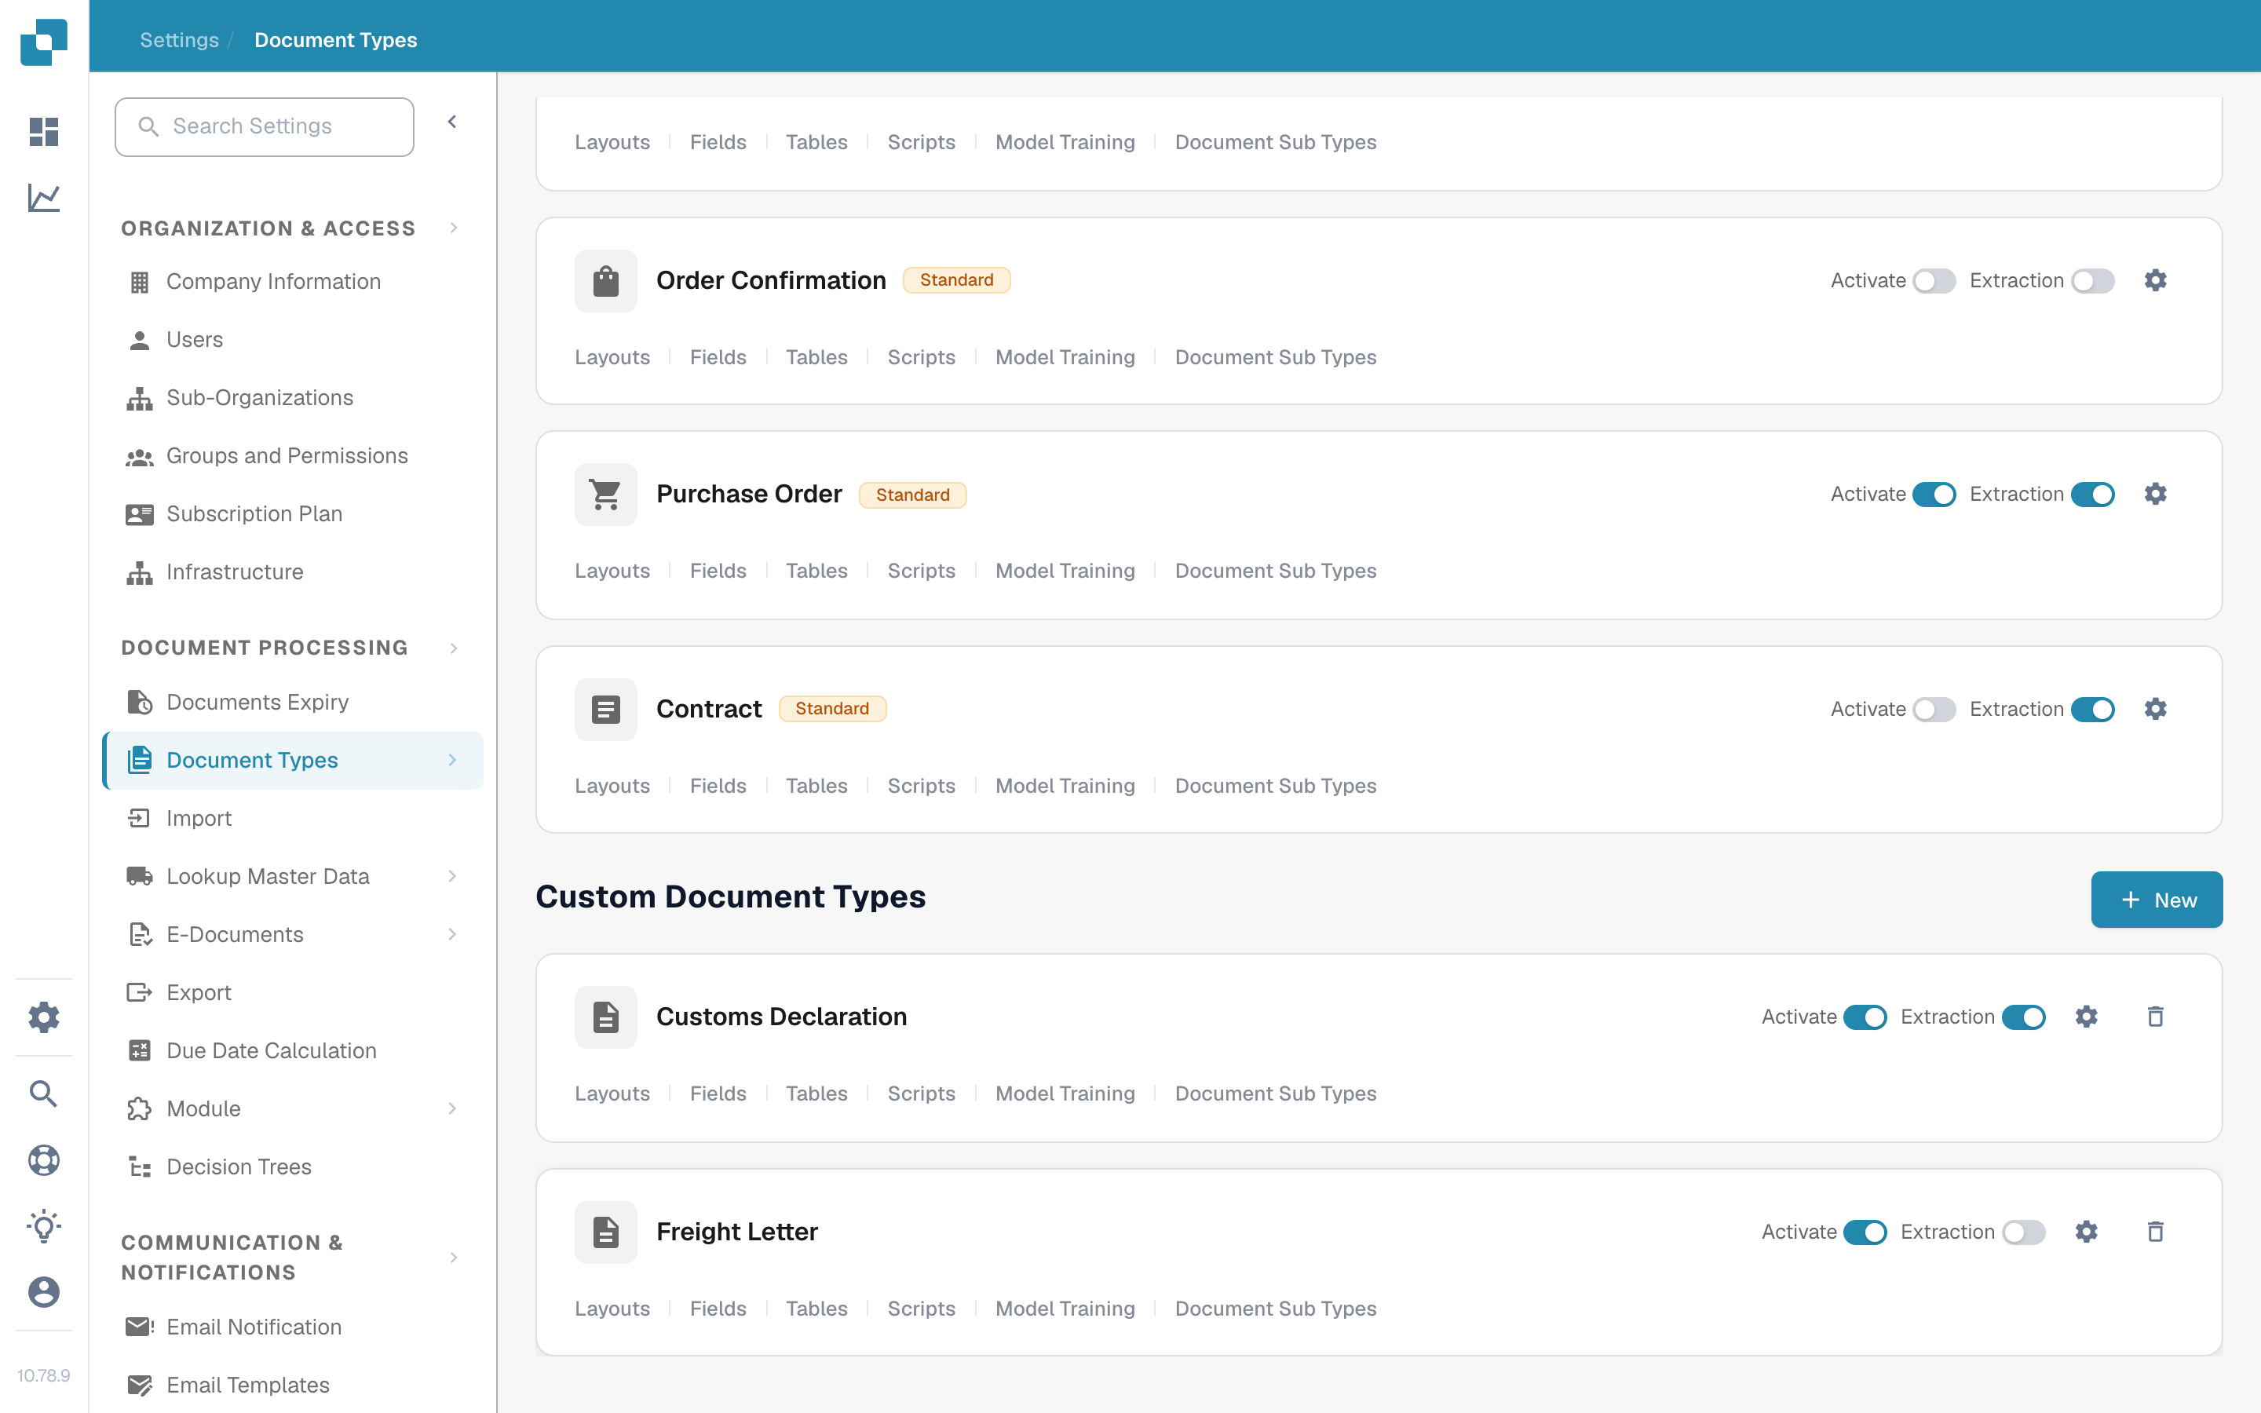Focus the Search Settings field
Viewport: 2261px width, 1413px height.
point(265,126)
